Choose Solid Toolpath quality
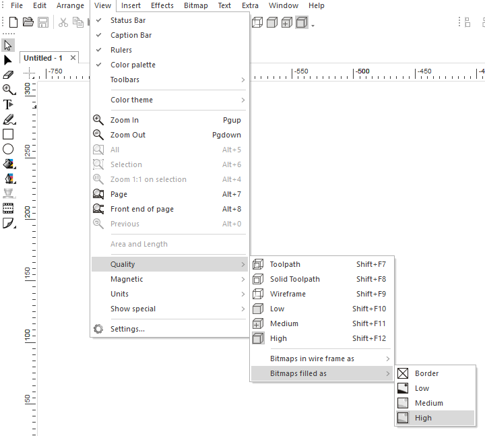The width and height of the screenshot is (485, 436). click(322, 279)
